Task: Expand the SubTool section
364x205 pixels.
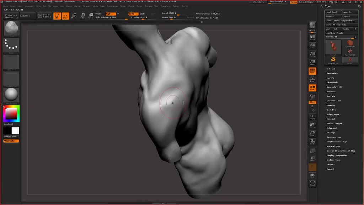Action: pos(331,69)
